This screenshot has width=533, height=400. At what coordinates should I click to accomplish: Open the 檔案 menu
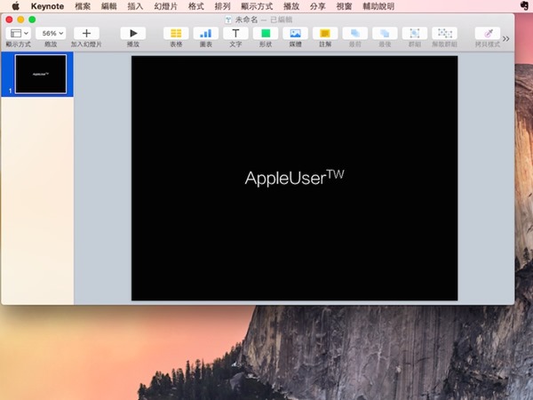[82, 5]
